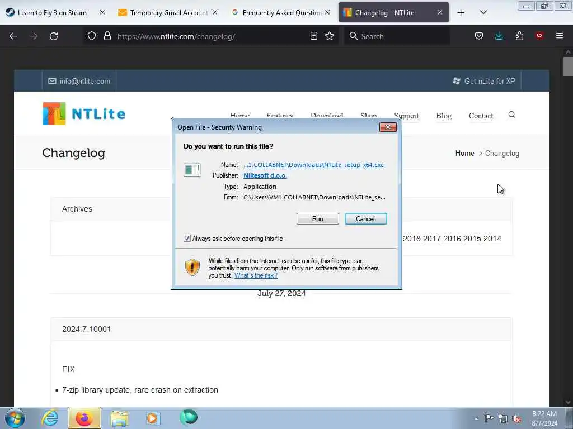This screenshot has height=429, width=573.
Task: Click the green round taskbar app icon
Action: (x=189, y=418)
